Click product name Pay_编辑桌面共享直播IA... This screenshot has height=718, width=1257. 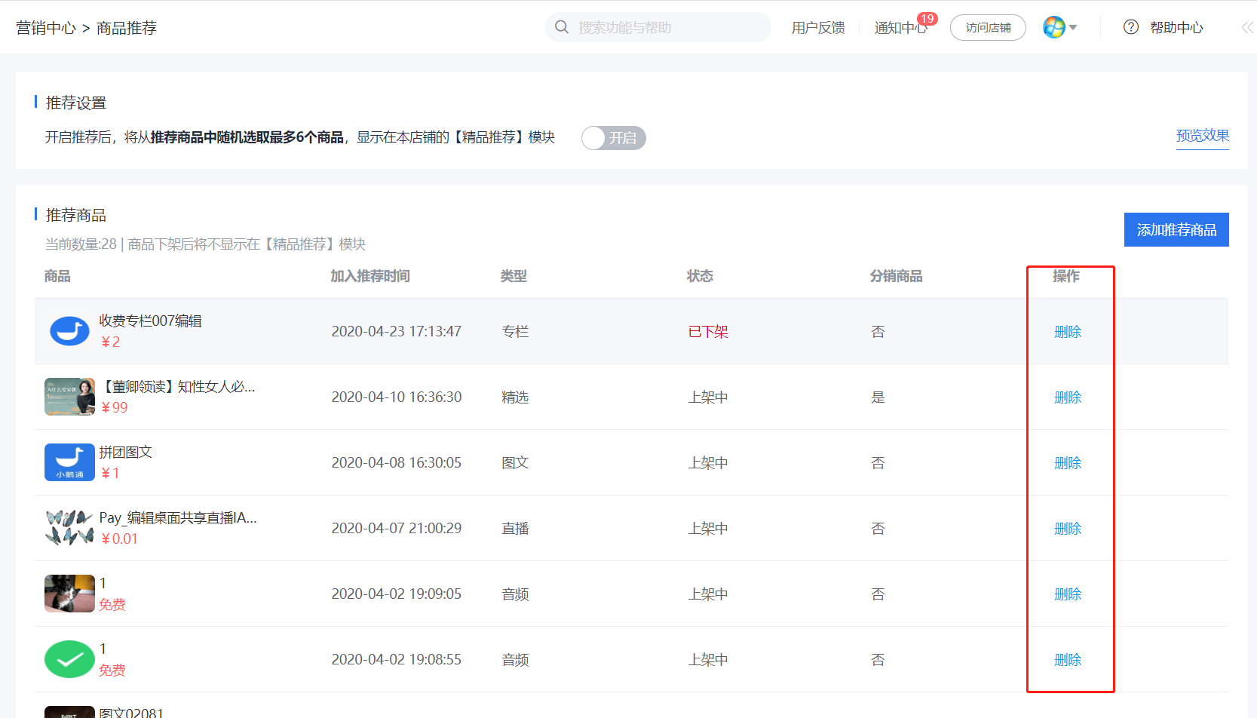(178, 517)
